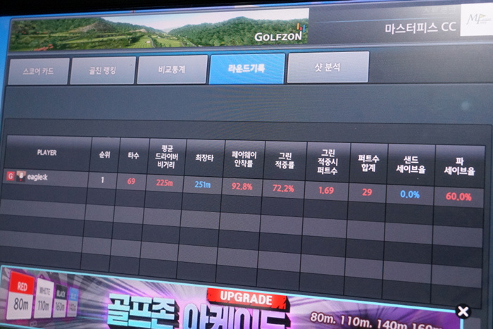Image resolution: width=493 pixels, height=329 pixels.
Task: Click the 마스터피스 CC course name
Action: click(x=420, y=27)
